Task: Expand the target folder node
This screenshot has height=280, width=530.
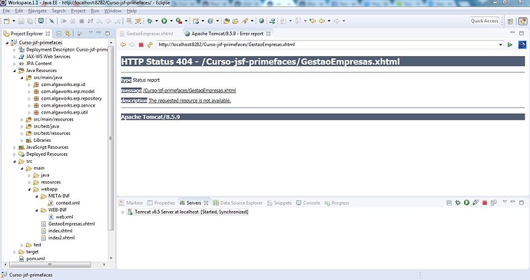Action: coord(15,252)
